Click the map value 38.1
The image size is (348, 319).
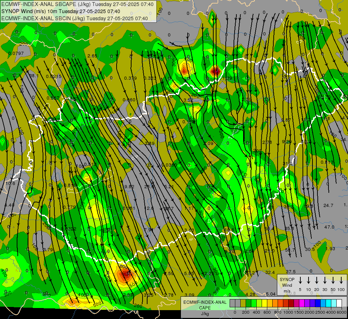34,76
